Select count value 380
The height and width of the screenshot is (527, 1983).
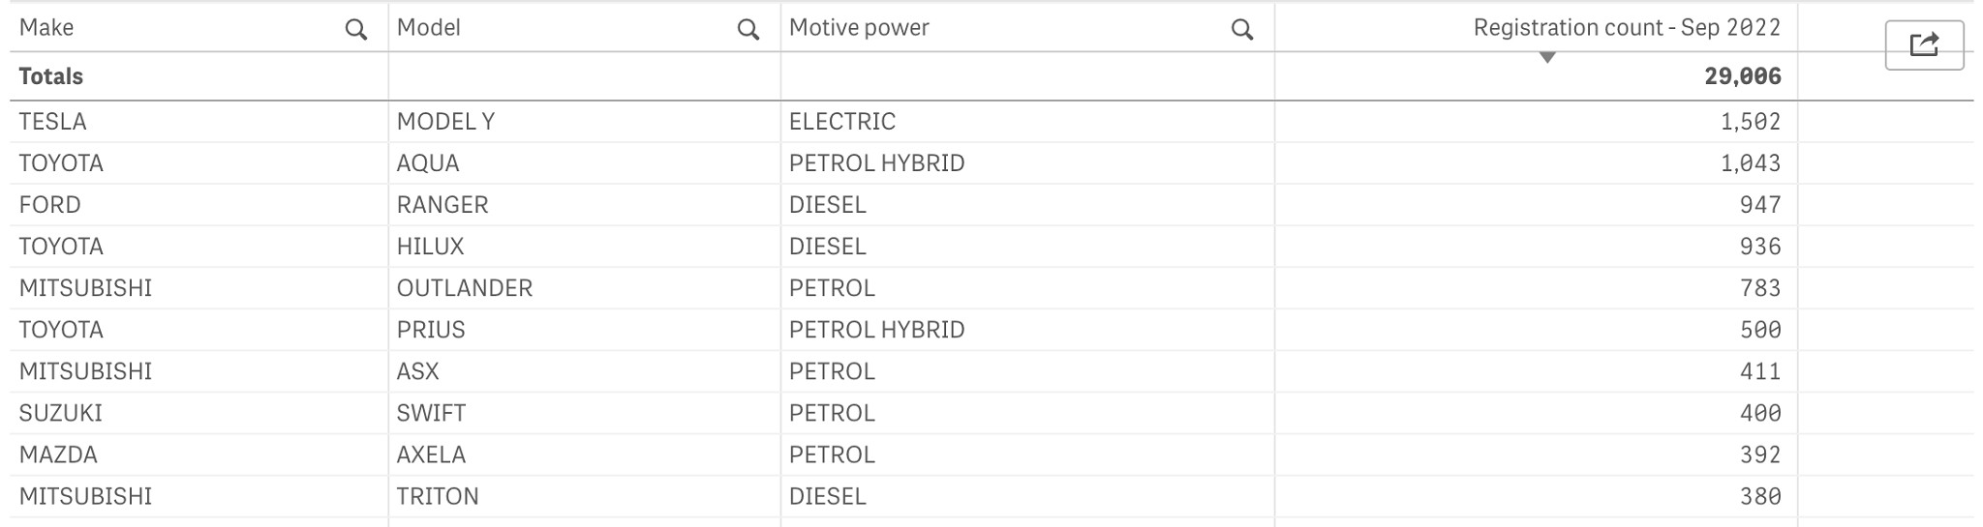1760,496
